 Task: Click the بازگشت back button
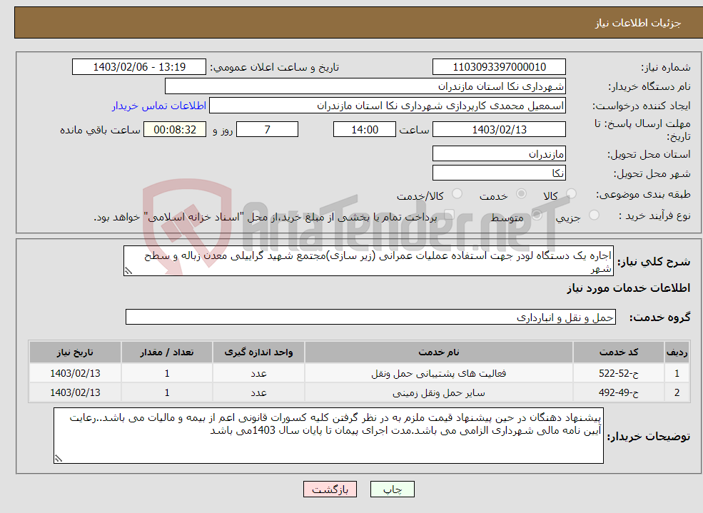(x=330, y=489)
